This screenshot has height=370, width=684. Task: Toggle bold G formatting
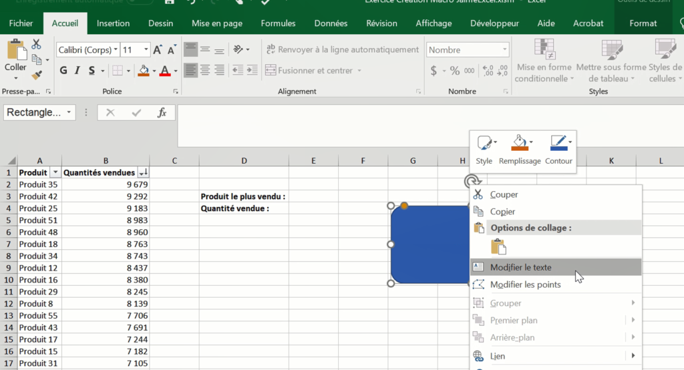(63, 70)
